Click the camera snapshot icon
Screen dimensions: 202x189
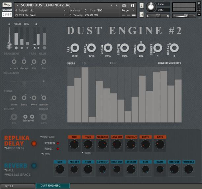click(x=124, y=5)
